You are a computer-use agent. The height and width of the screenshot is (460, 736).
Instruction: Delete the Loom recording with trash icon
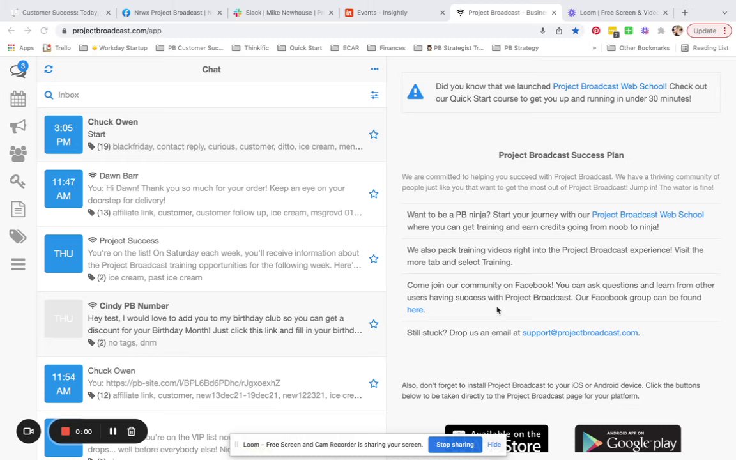coord(132,431)
